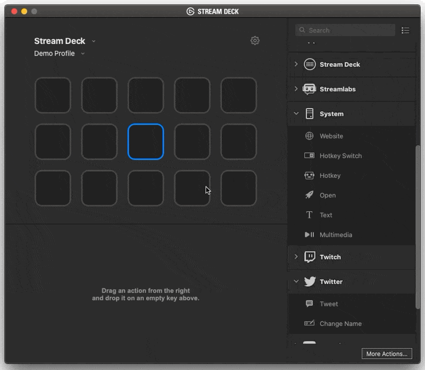Click the Tweet speech bubble icon
The height and width of the screenshot is (370, 425).
[309, 304]
